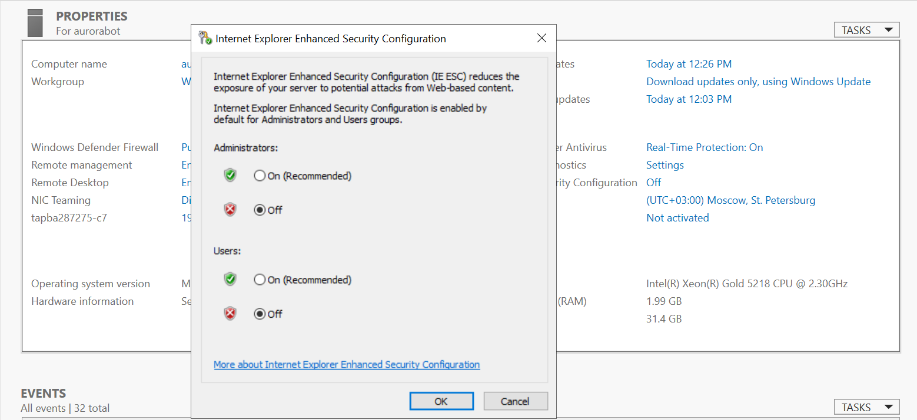Click the Not activated product link
The image size is (917, 420).
tap(677, 218)
